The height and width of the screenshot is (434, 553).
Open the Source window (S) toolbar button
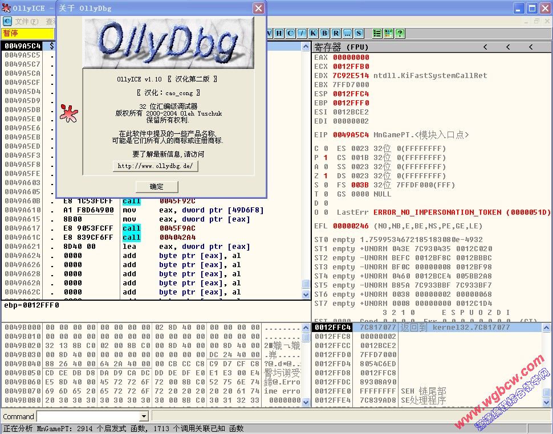(x=359, y=34)
